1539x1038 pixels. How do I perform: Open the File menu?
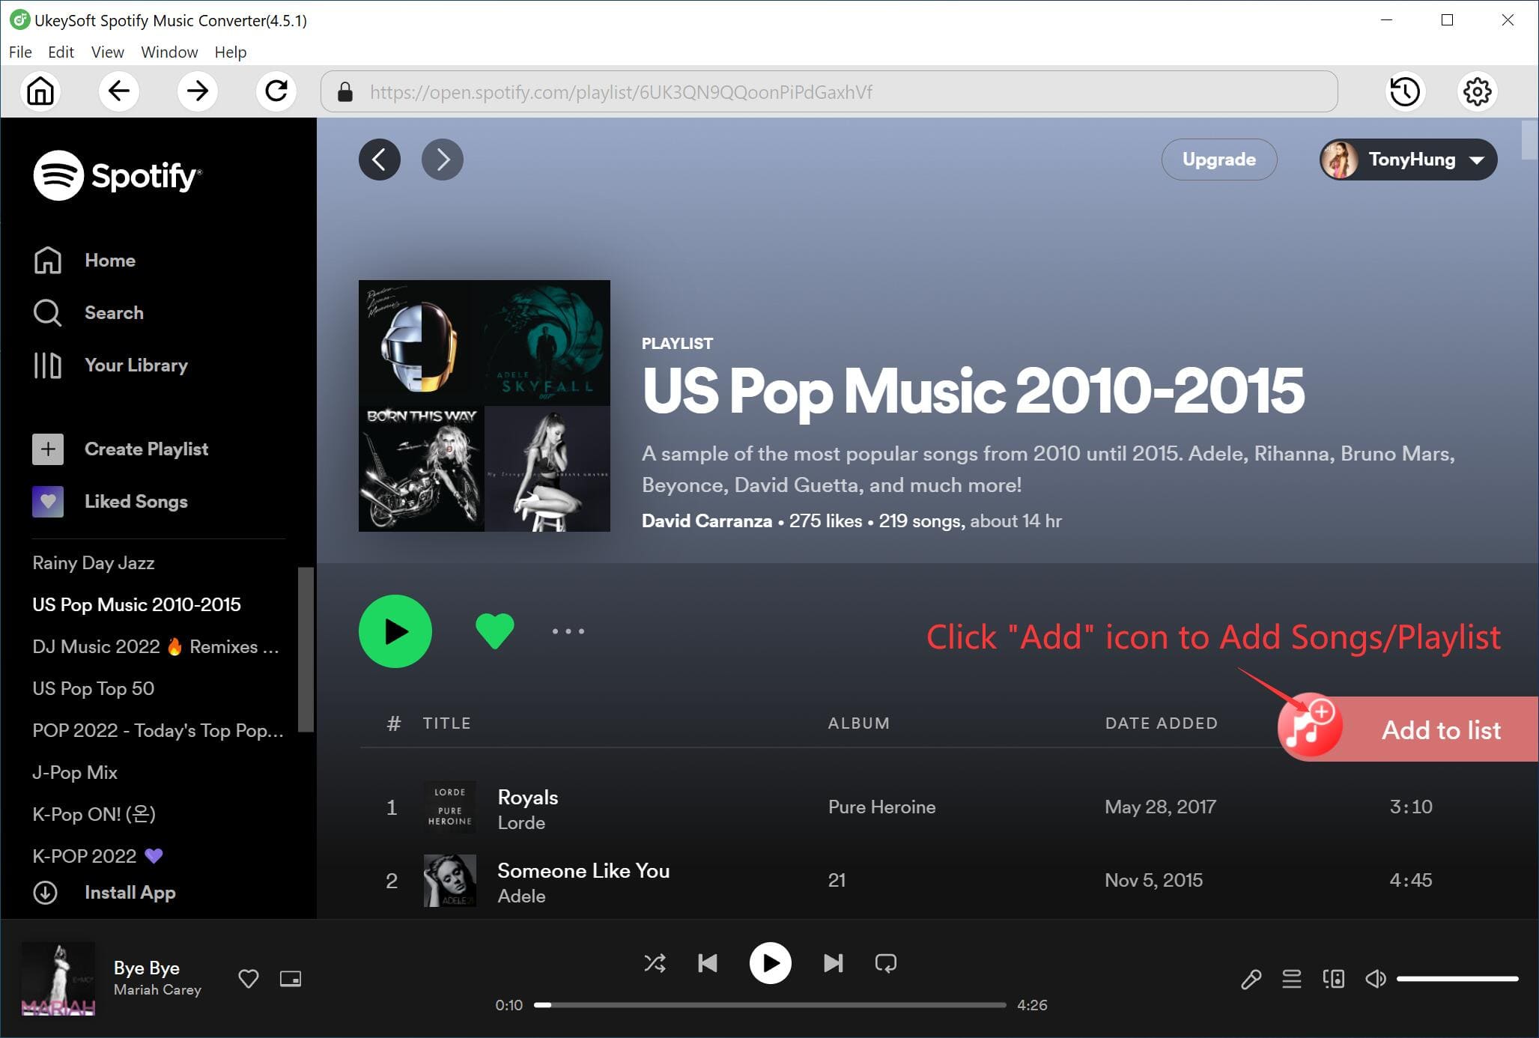pos(19,51)
